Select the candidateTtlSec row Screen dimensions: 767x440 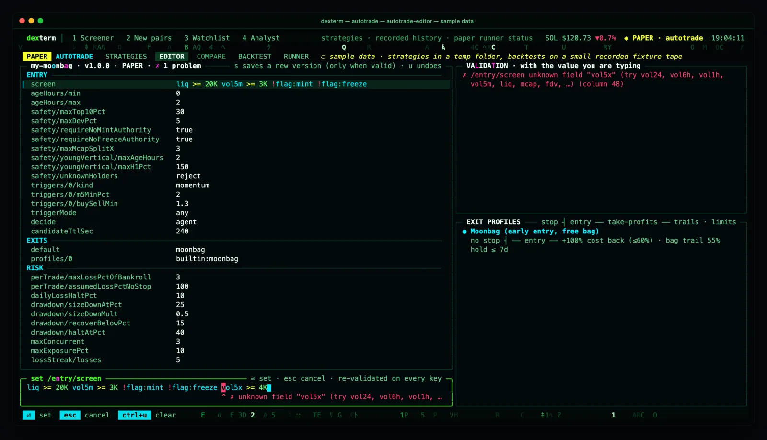[x=236, y=232]
